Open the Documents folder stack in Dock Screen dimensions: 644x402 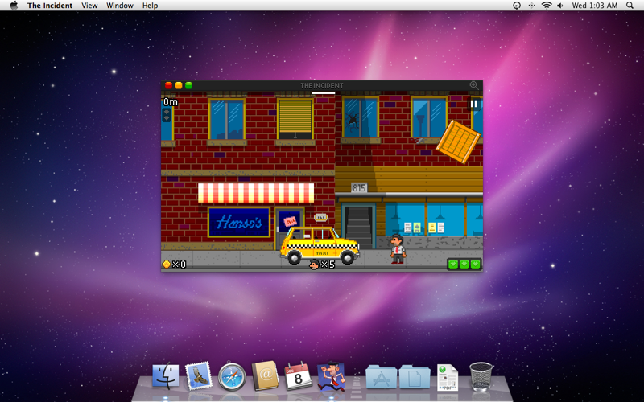pyautogui.click(x=415, y=376)
